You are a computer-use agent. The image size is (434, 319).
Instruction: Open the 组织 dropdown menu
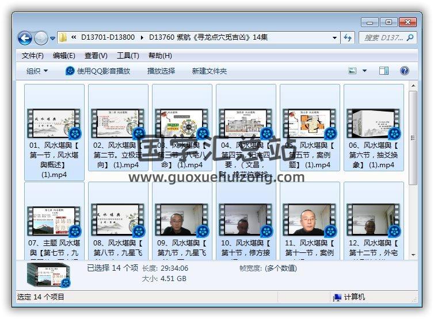[x=37, y=71]
